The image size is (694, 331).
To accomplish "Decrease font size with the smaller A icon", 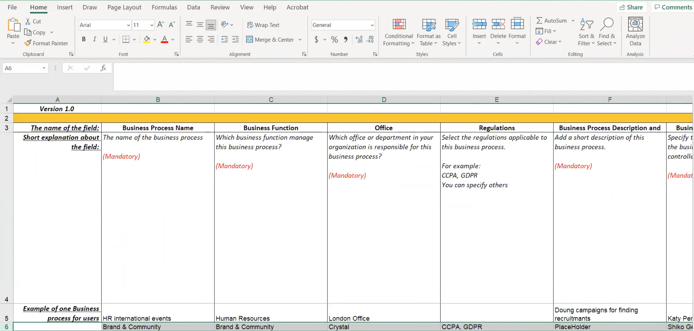I will click(x=172, y=25).
